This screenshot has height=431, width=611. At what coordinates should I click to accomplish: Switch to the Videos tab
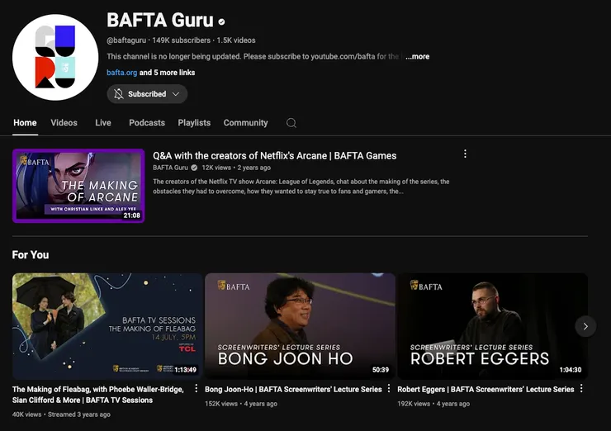(x=64, y=123)
